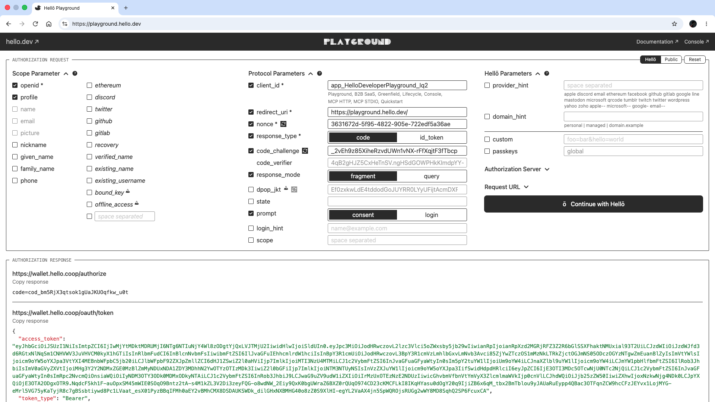Click the flask icon beside bound_key
The width and height of the screenshot is (715, 402).
(x=128, y=191)
